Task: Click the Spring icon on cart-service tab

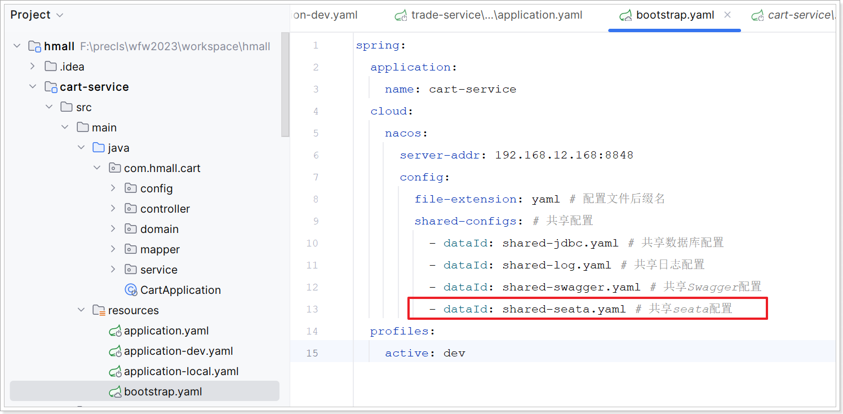Action: click(x=757, y=16)
